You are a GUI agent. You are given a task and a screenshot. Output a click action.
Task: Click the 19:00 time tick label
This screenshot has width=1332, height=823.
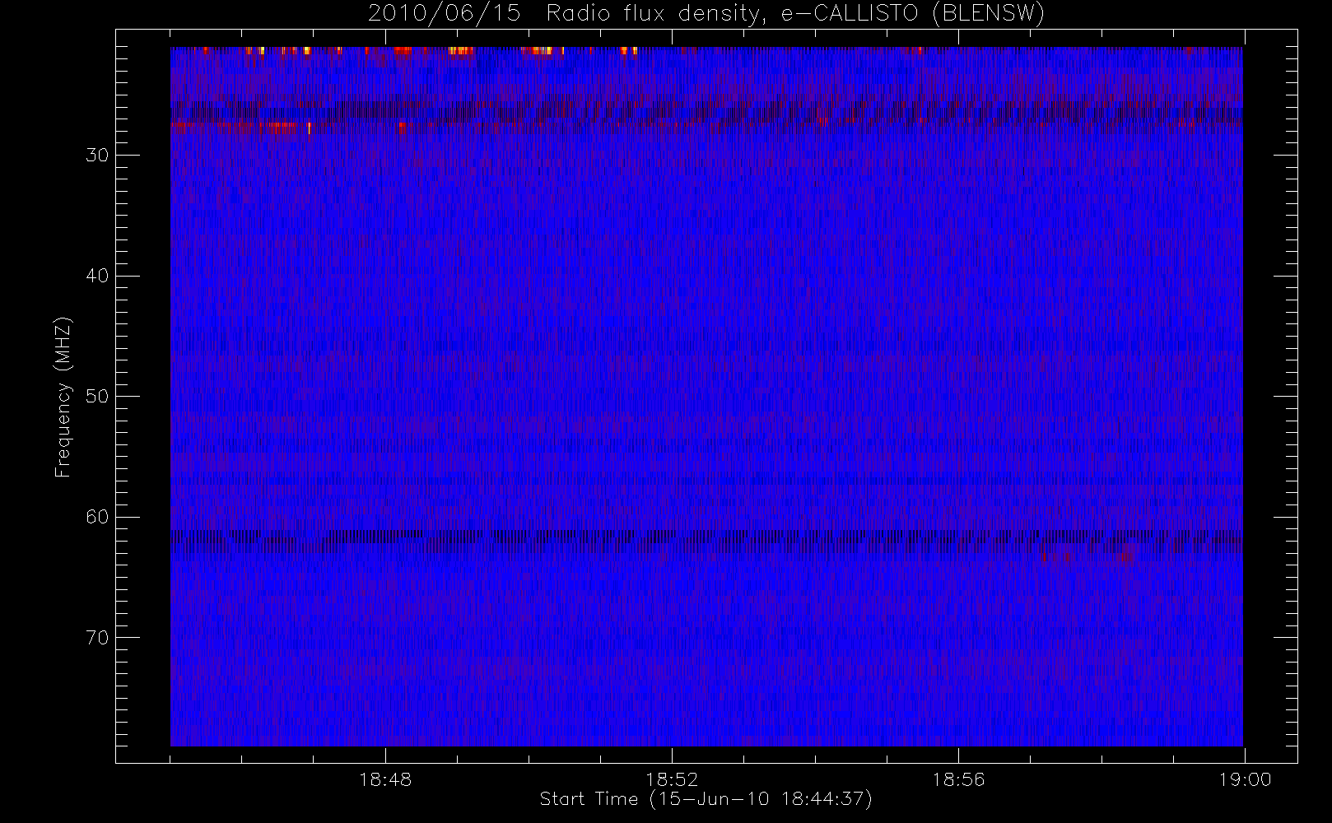point(1245,779)
